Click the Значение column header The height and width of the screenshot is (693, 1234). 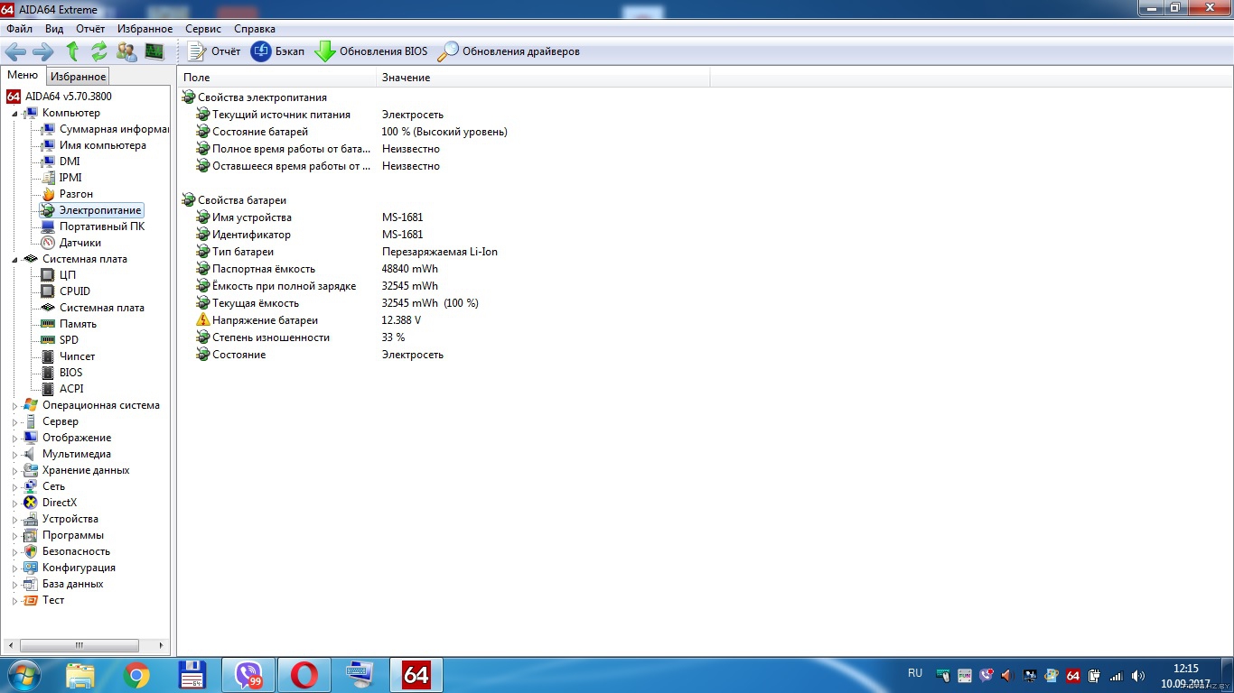pyautogui.click(x=543, y=78)
